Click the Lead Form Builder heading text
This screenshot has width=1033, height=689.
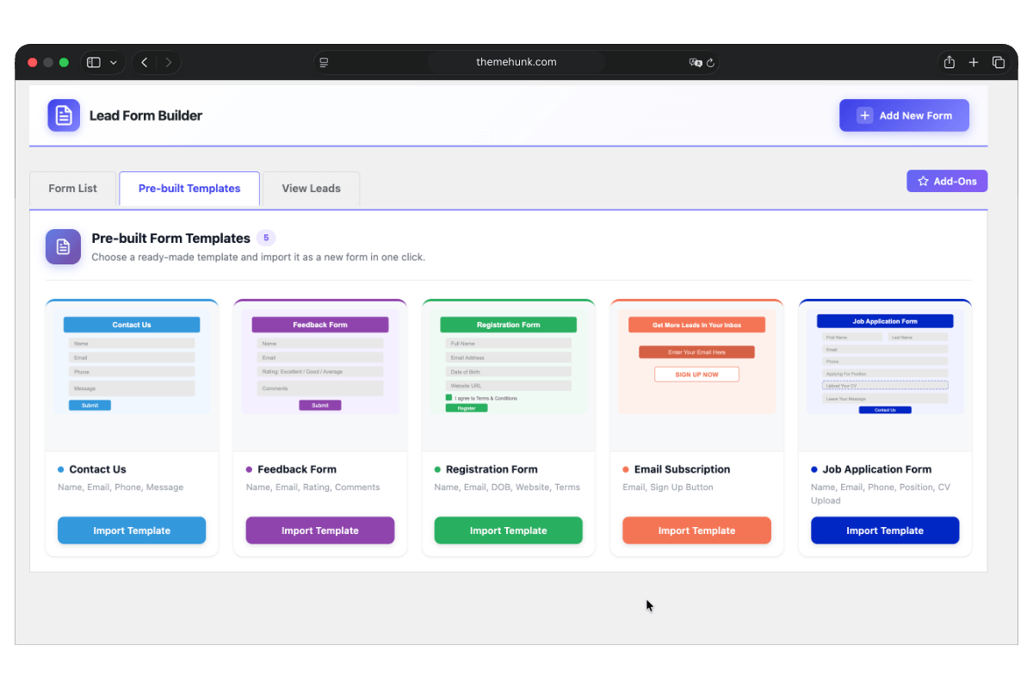[x=145, y=115]
